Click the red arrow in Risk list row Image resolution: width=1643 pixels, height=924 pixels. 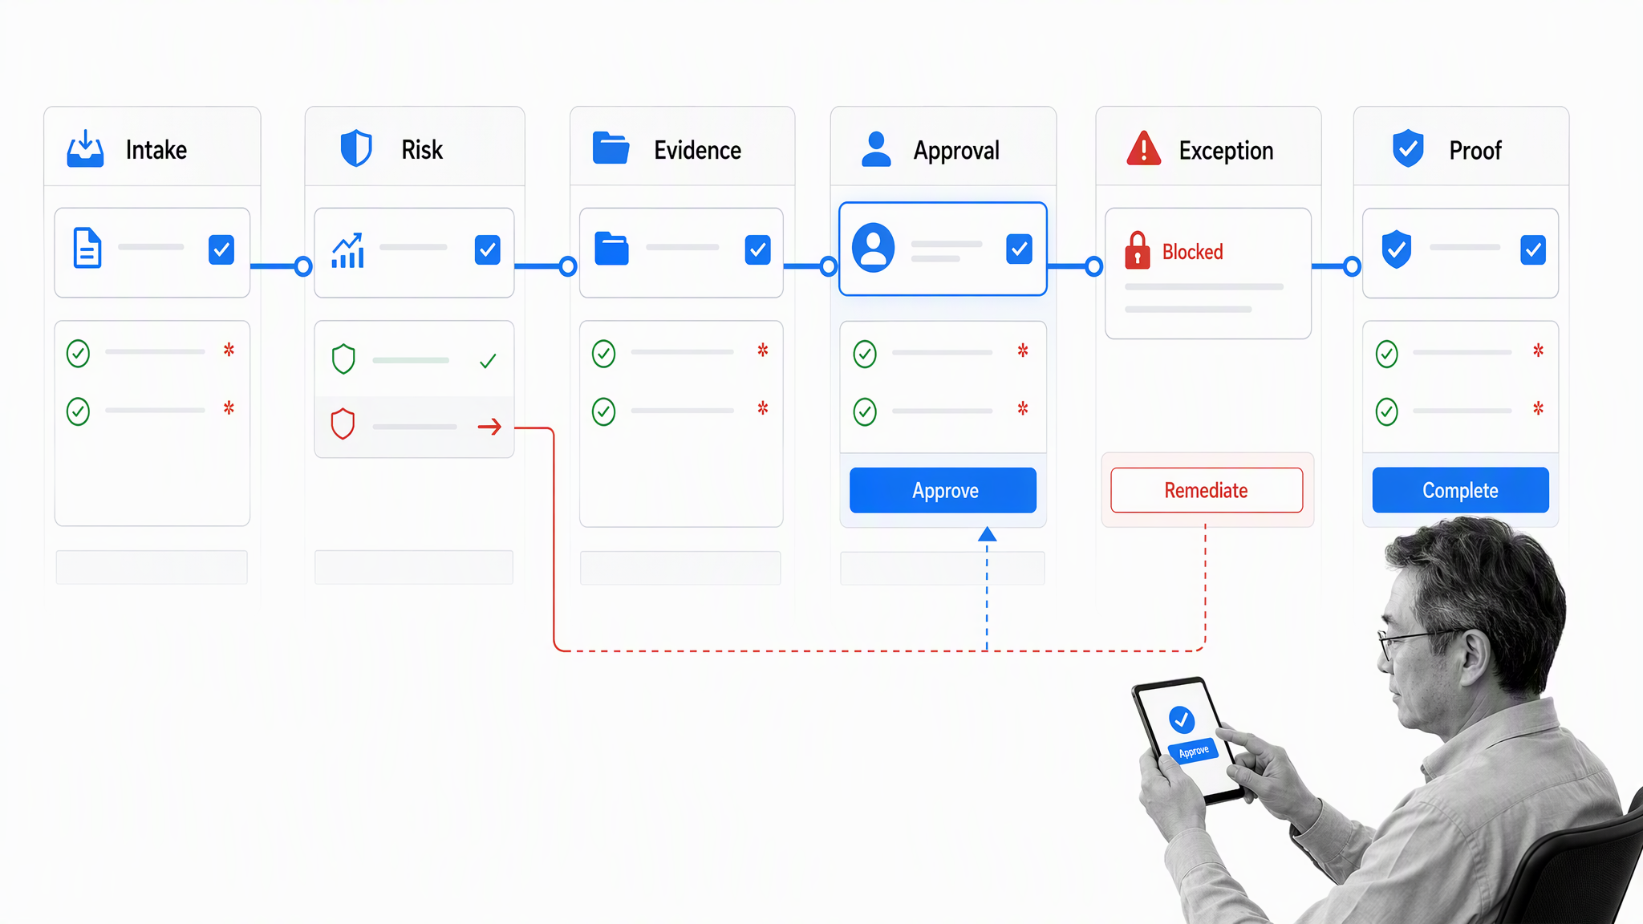489,427
